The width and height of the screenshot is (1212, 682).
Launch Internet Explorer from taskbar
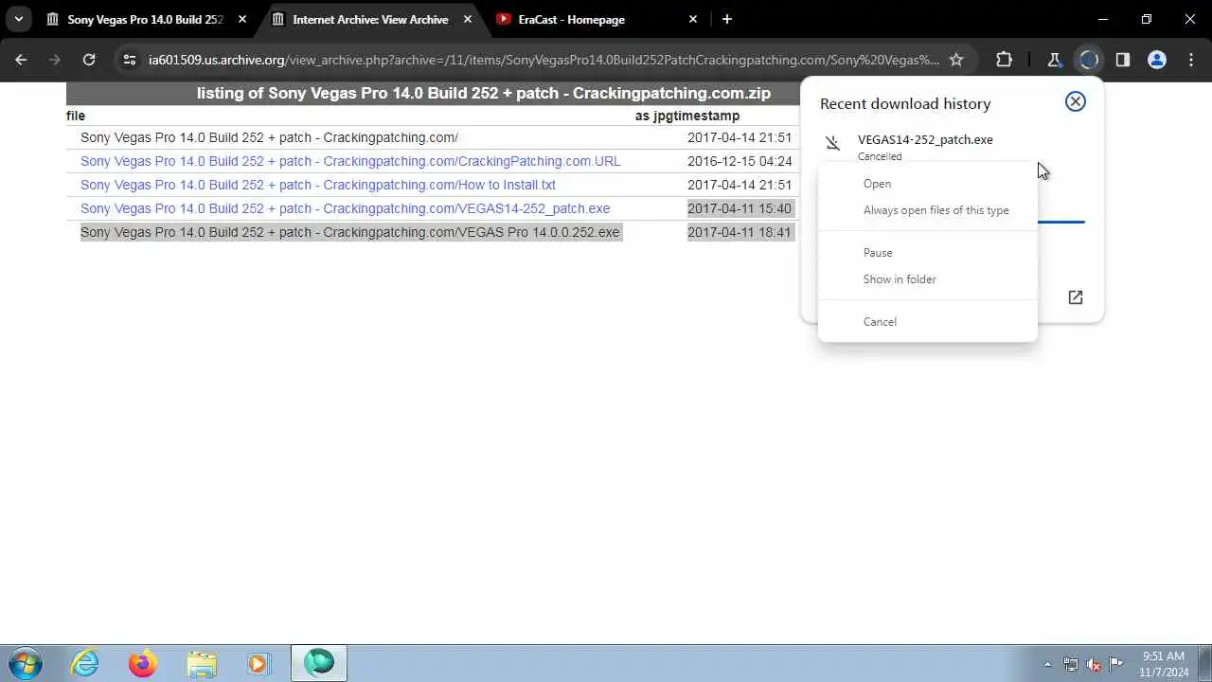click(x=85, y=663)
